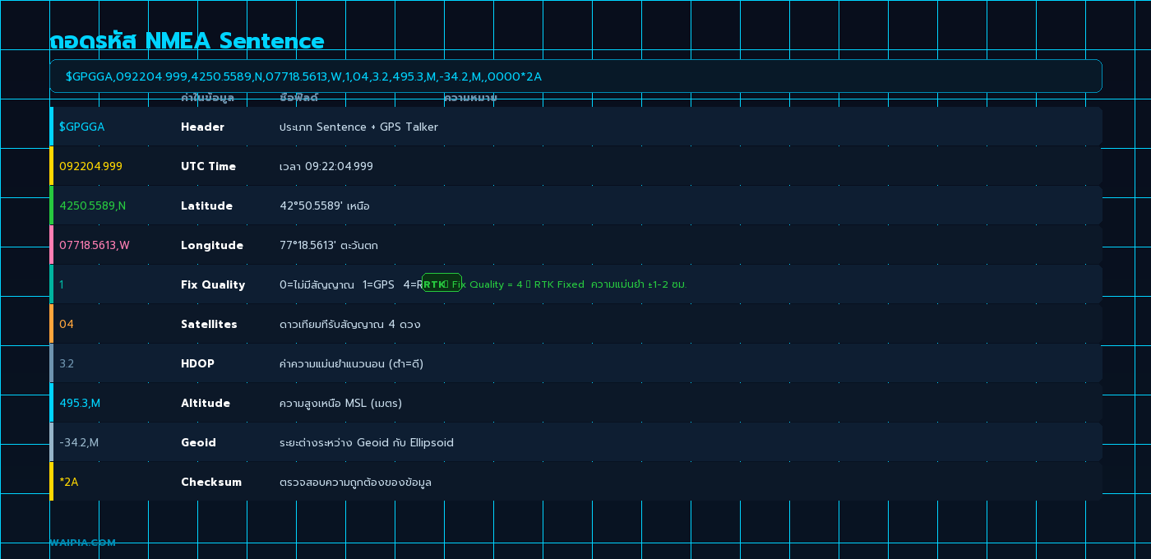Image resolution: width=1151 pixels, height=559 pixels.
Task: Click the green bar beside Latitude value
Action: (x=52, y=205)
